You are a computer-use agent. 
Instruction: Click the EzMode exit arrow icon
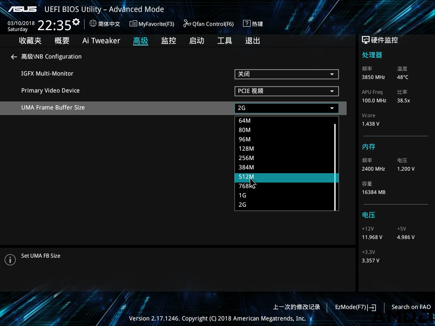[372, 307]
